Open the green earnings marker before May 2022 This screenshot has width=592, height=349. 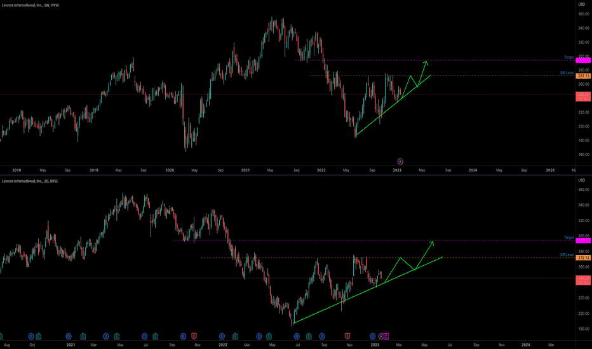pyautogui.click(x=269, y=336)
